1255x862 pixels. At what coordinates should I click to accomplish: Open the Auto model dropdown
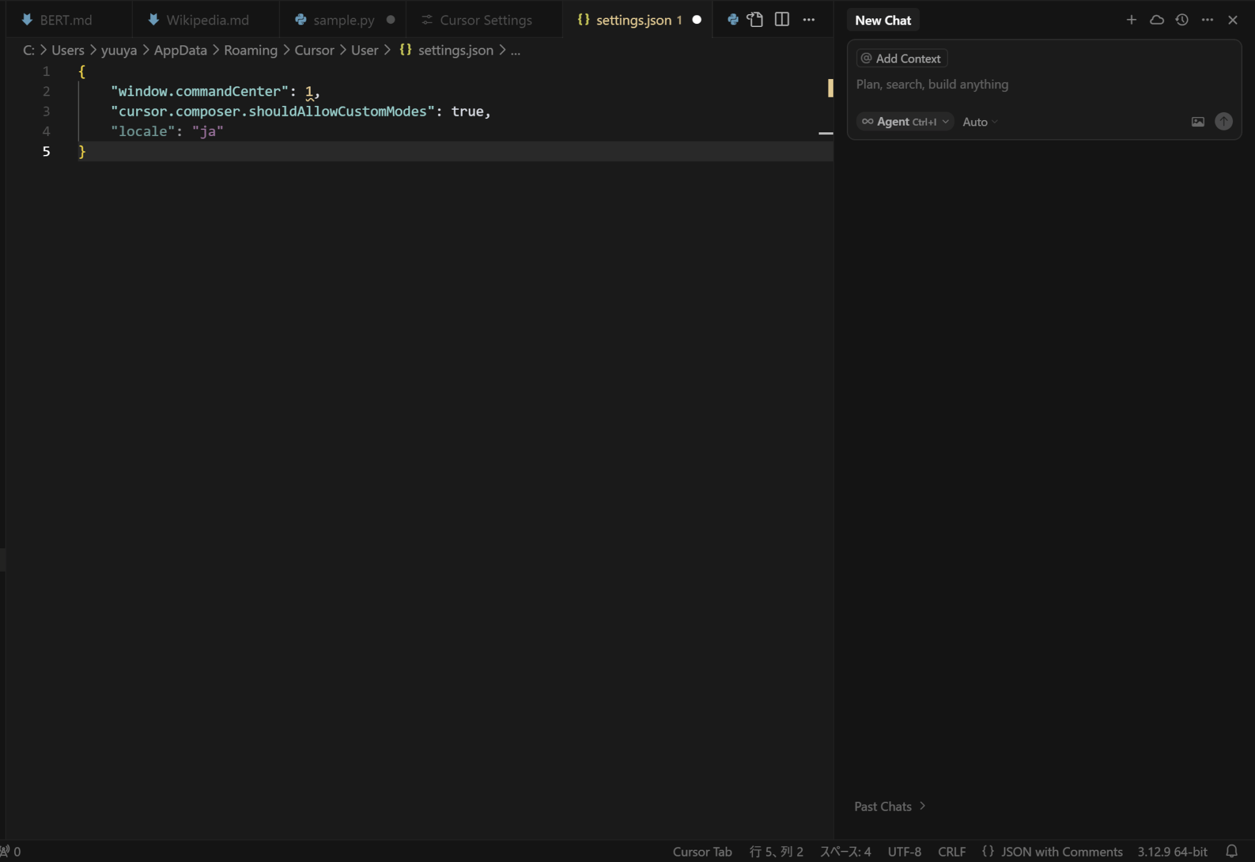tap(980, 122)
